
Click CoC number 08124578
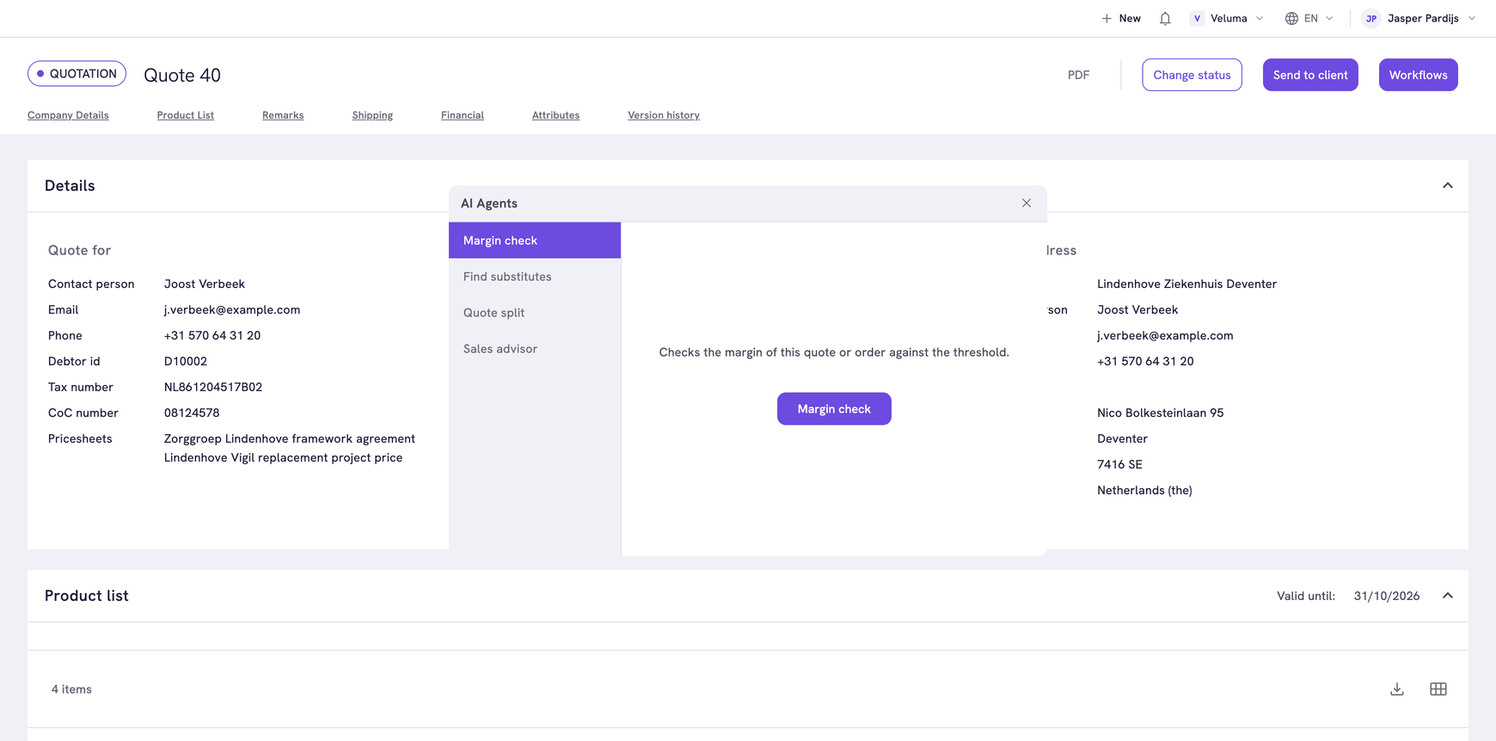(x=192, y=413)
